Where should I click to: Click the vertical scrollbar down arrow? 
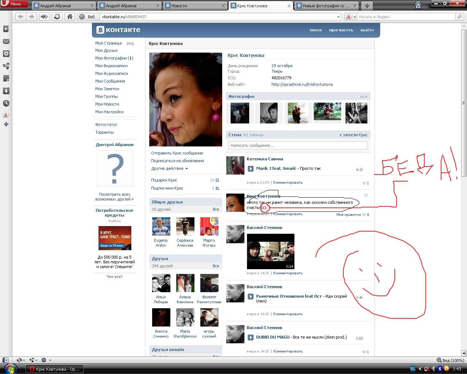[x=464, y=353]
